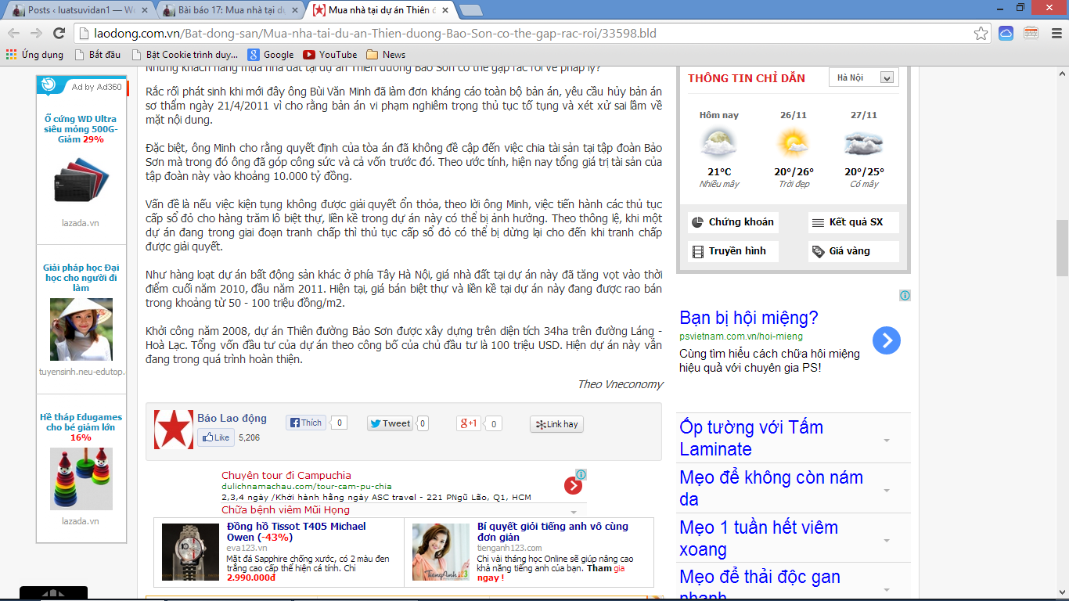Open the Kết quả SX button
The image size is (1069, 601).
point(853,222)
